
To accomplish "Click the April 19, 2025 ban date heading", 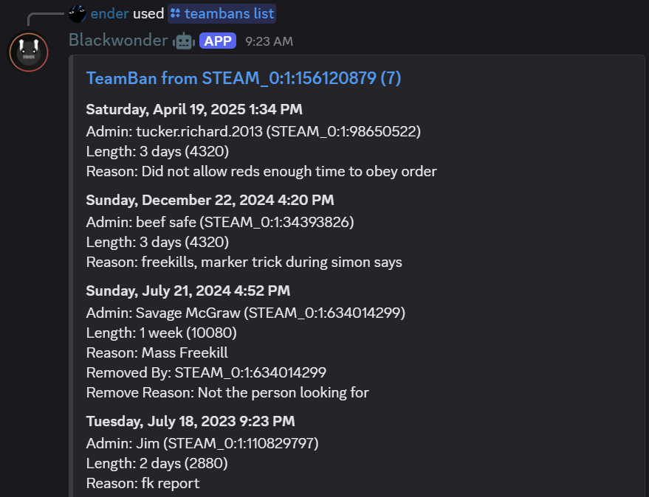I will coord(194,110).
